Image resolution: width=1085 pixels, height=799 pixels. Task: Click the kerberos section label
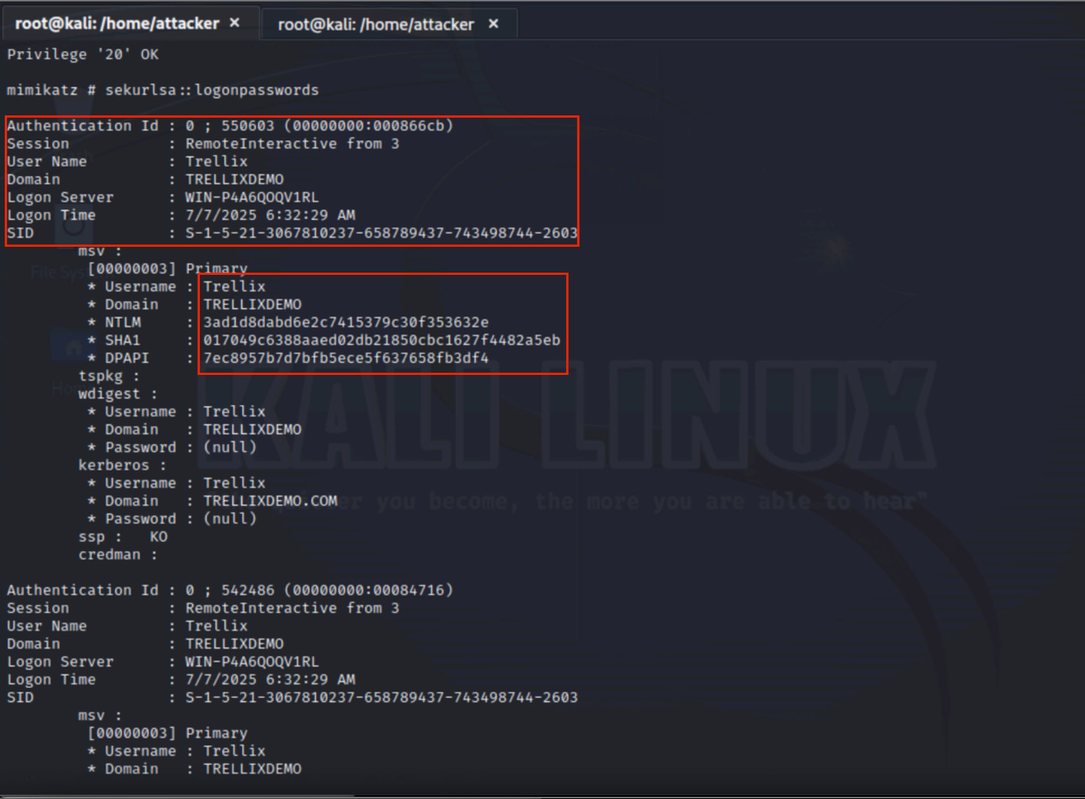click(x=114, y=465)
